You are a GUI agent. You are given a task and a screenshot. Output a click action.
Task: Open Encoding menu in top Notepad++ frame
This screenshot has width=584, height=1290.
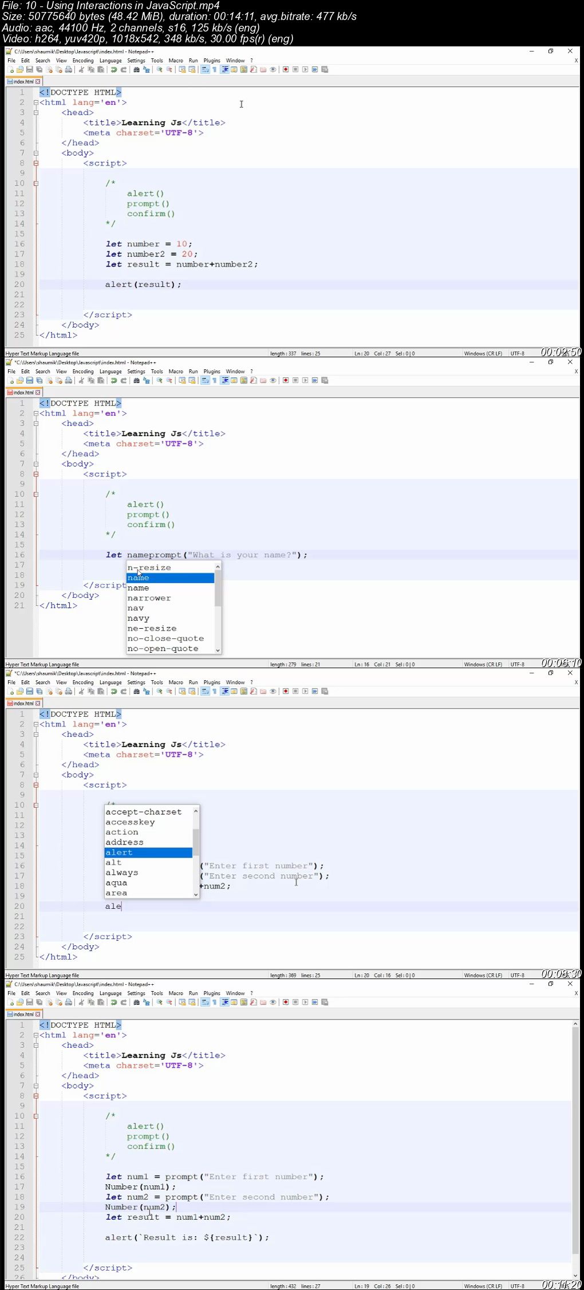[83, 61]
